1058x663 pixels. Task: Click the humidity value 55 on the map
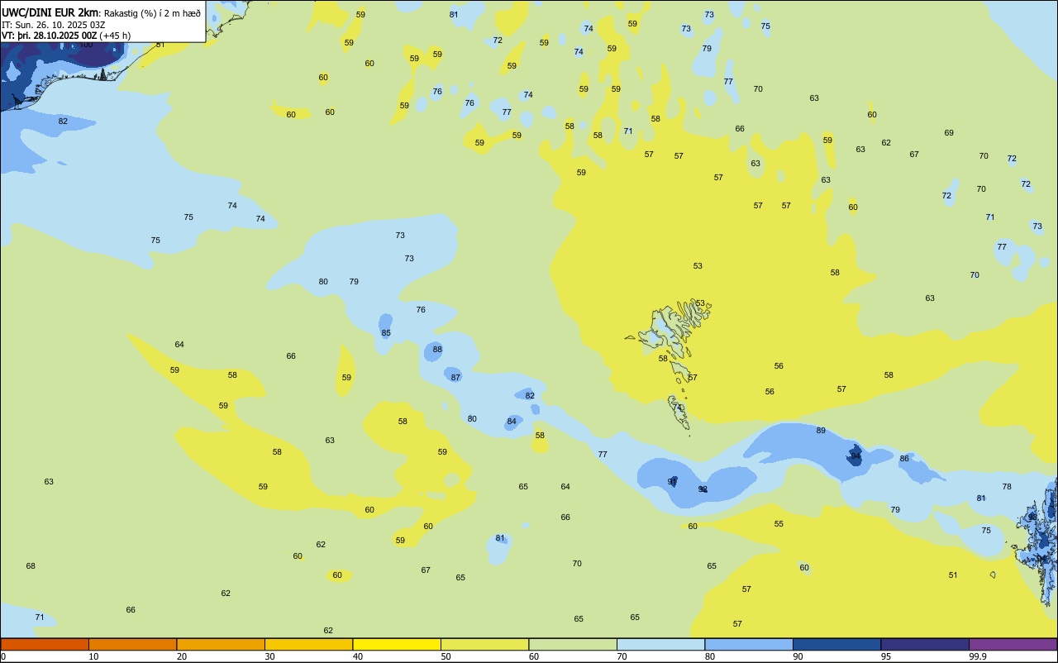coord(779,524)
